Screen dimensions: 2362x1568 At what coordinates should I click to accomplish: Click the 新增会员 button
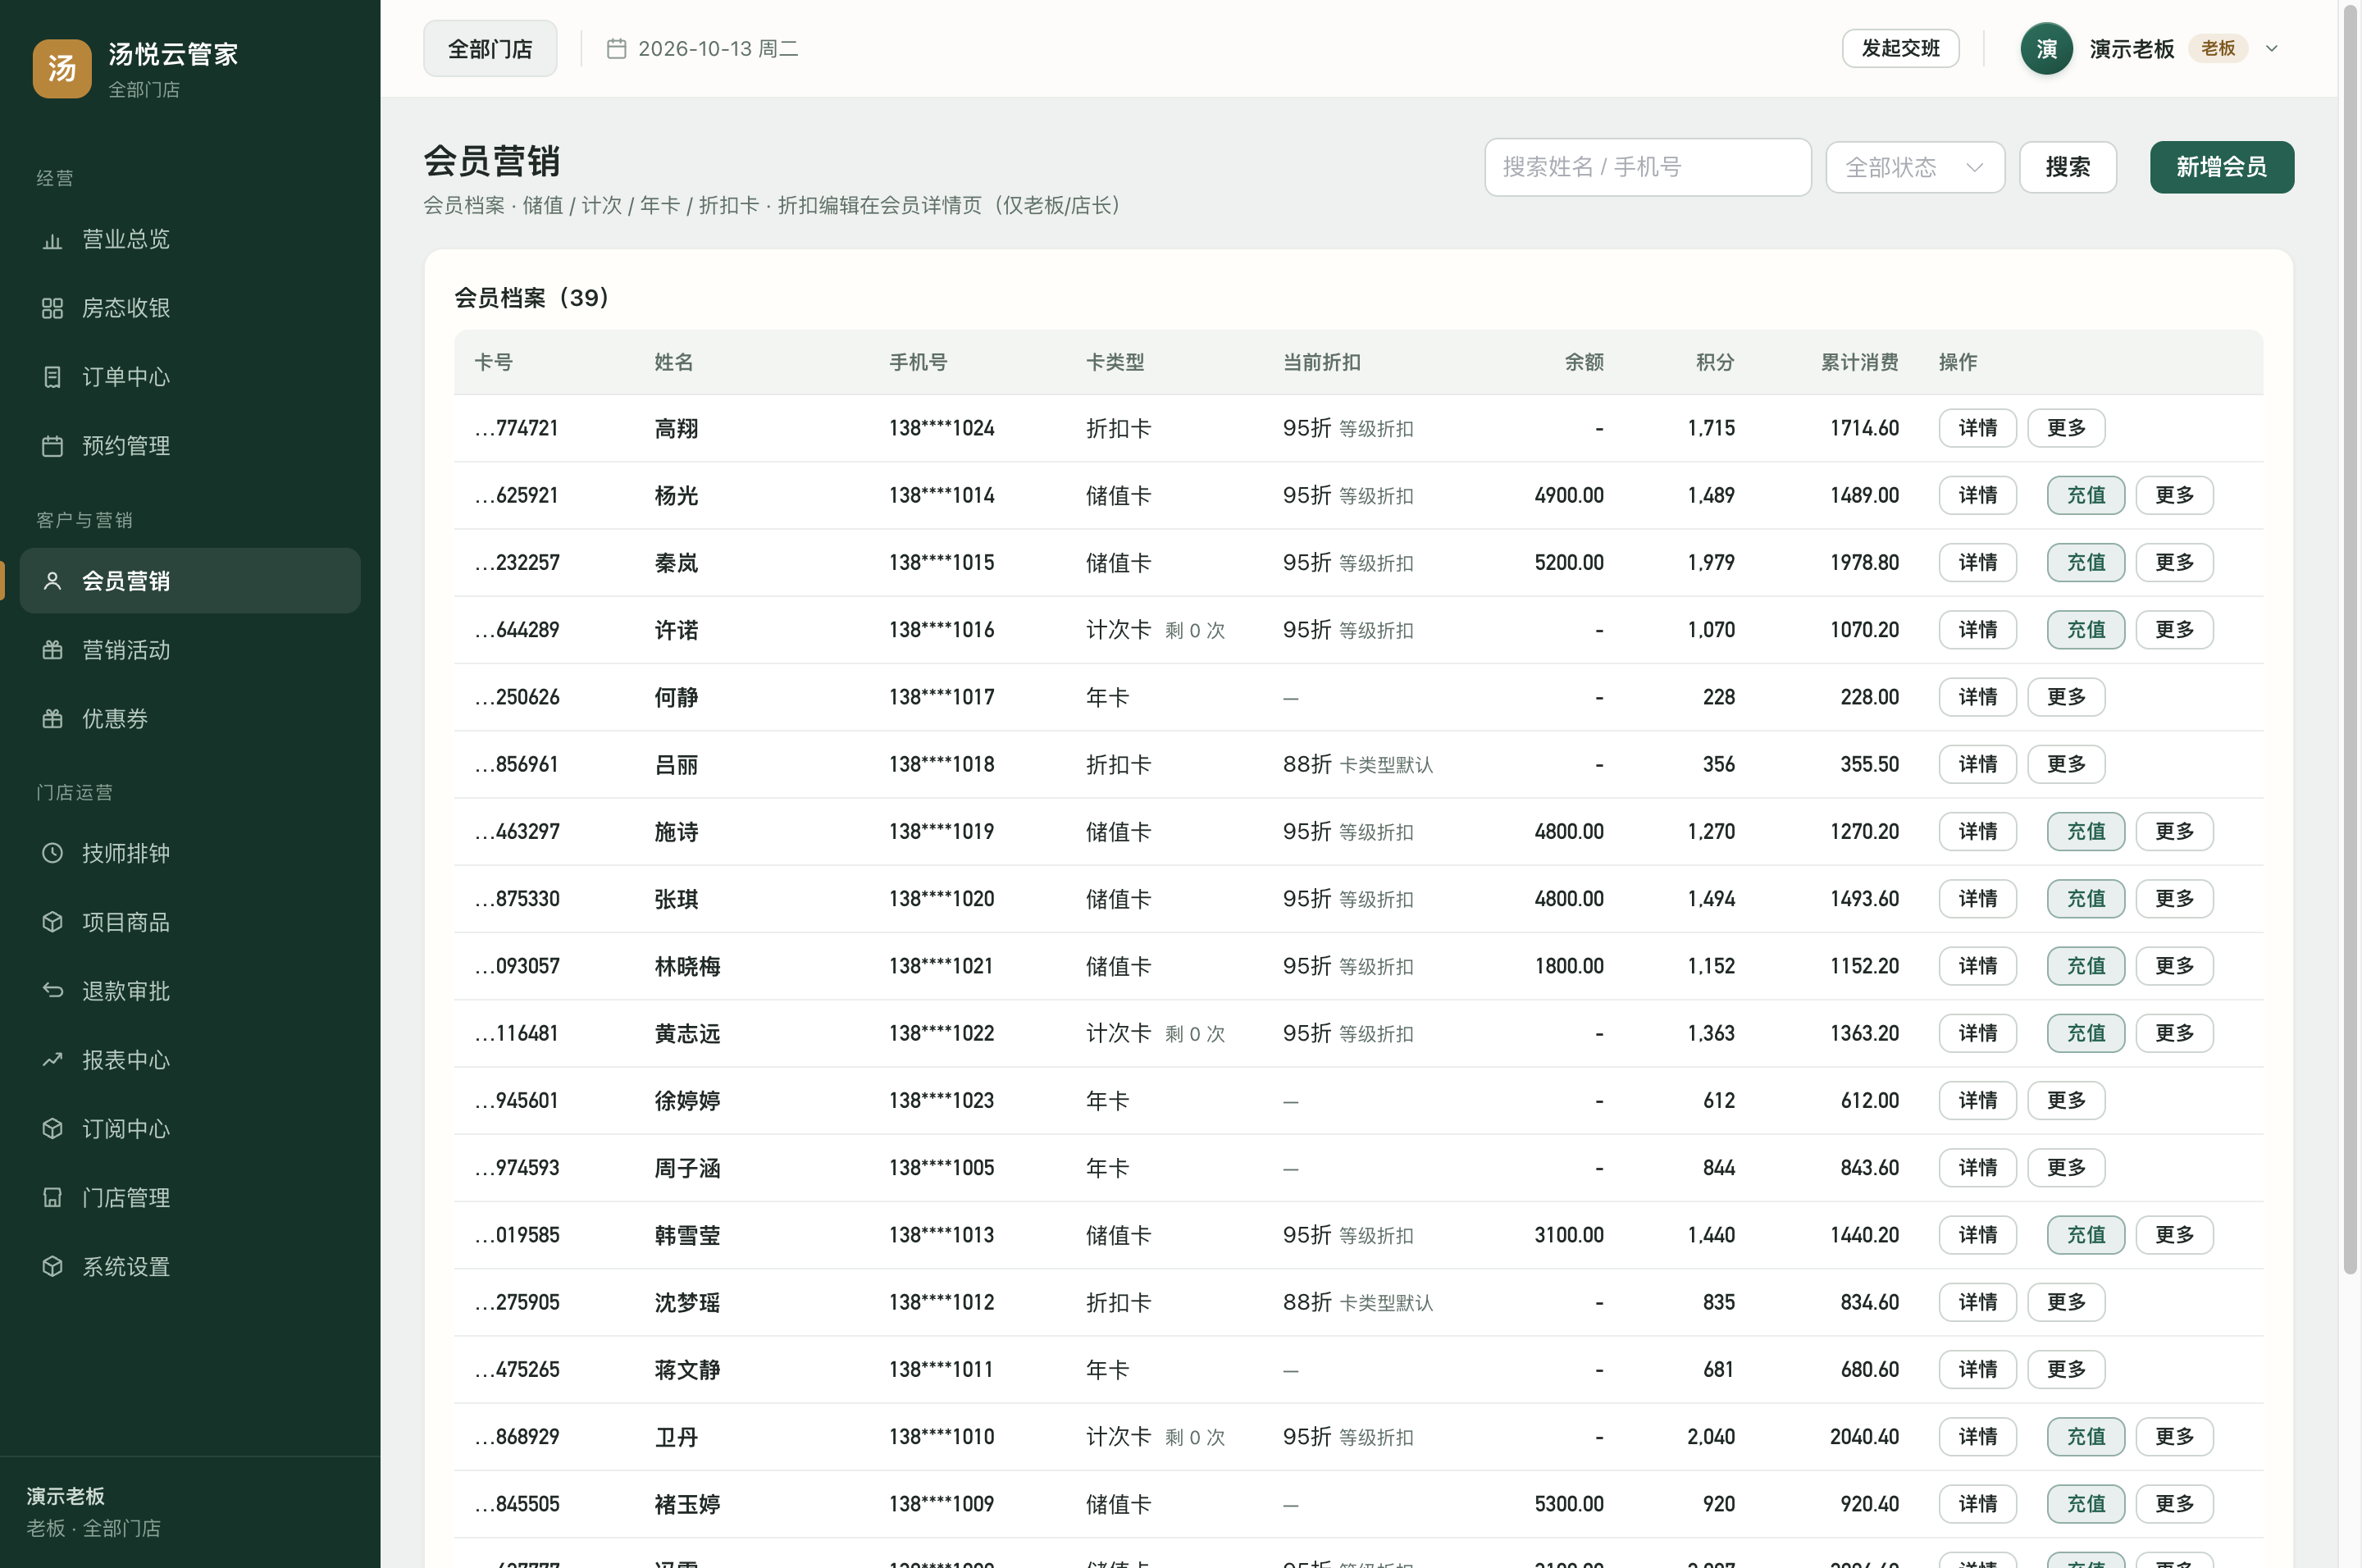[2221, 167]
